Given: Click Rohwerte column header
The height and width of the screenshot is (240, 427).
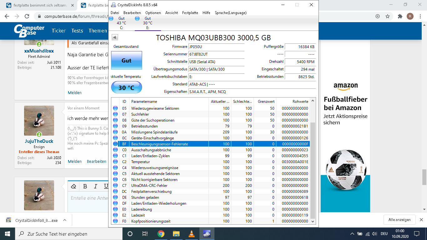Looking at the screenshot, I should pos(293,101).
